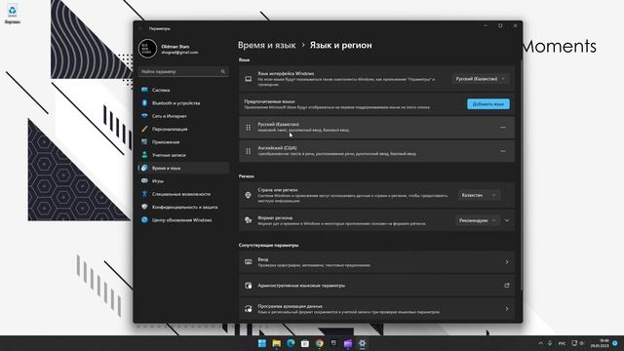
Task: Click the Персонализация brush icon
Action: coord(144,129)
